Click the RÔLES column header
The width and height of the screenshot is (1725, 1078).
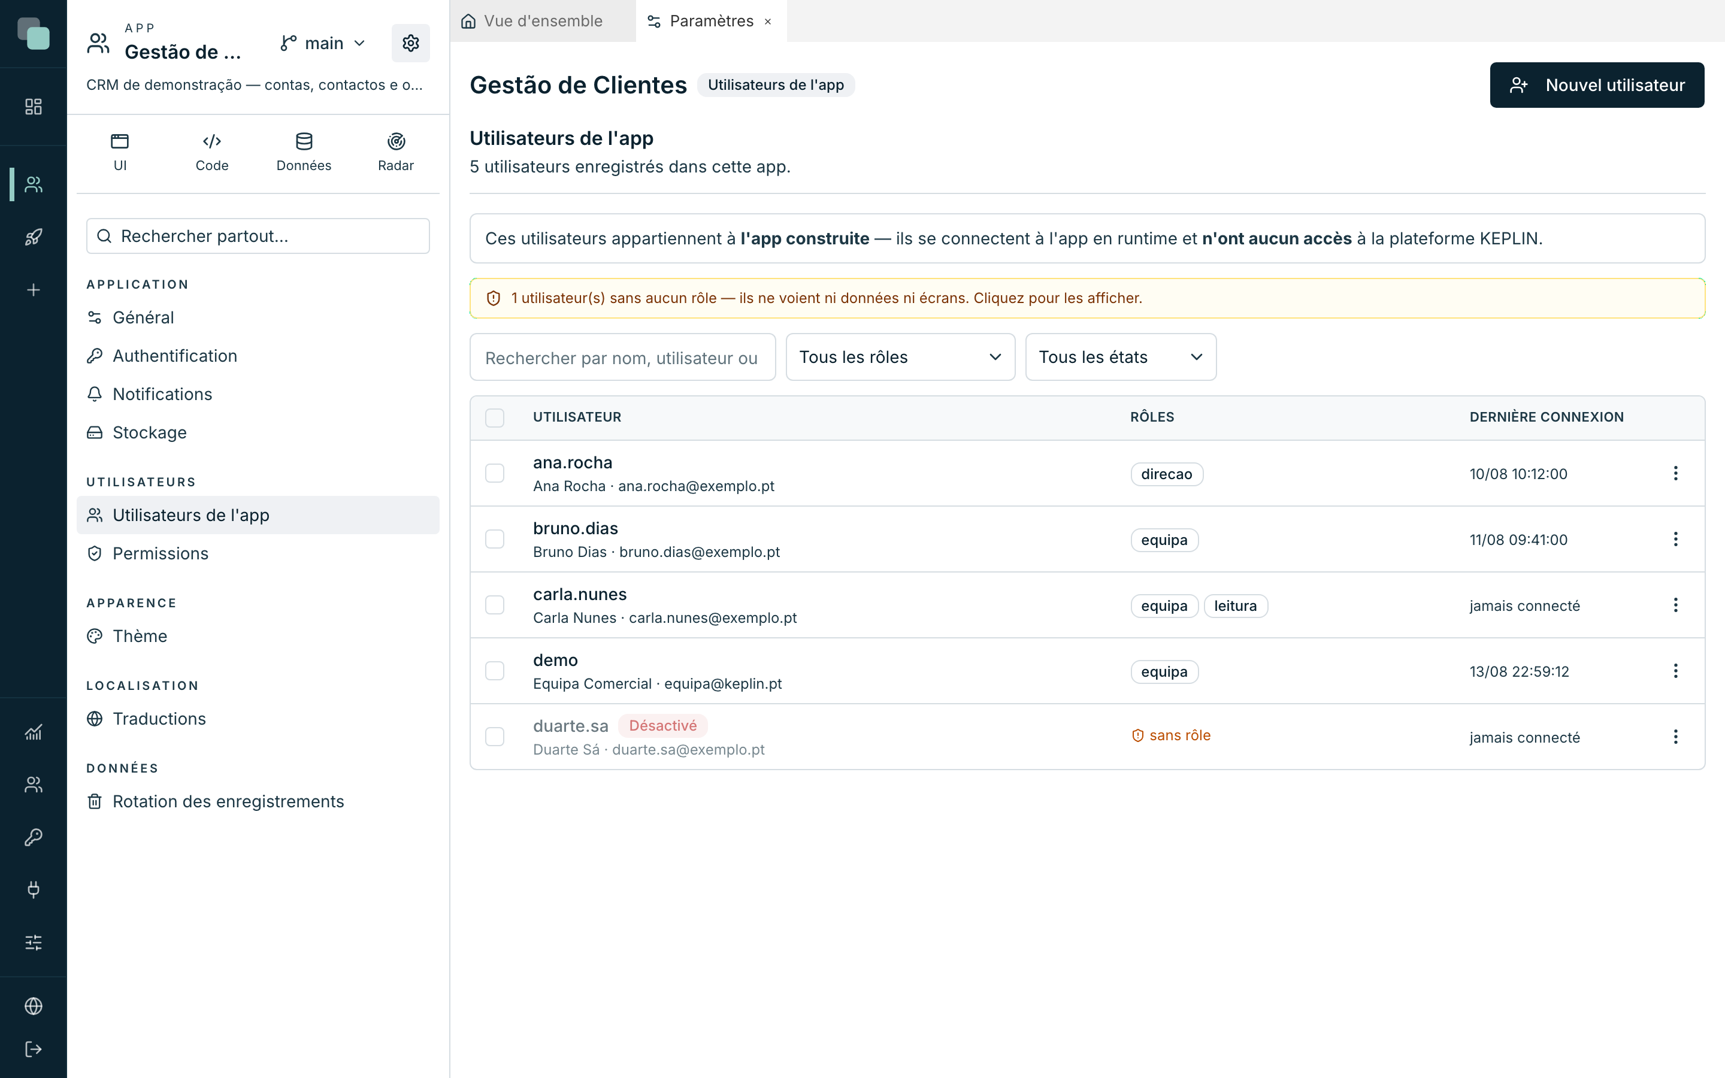1152,417
